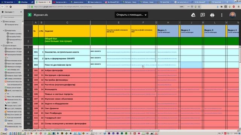
Task: Open page actions ellipsis in address bar
Action: tap(188, 7)
